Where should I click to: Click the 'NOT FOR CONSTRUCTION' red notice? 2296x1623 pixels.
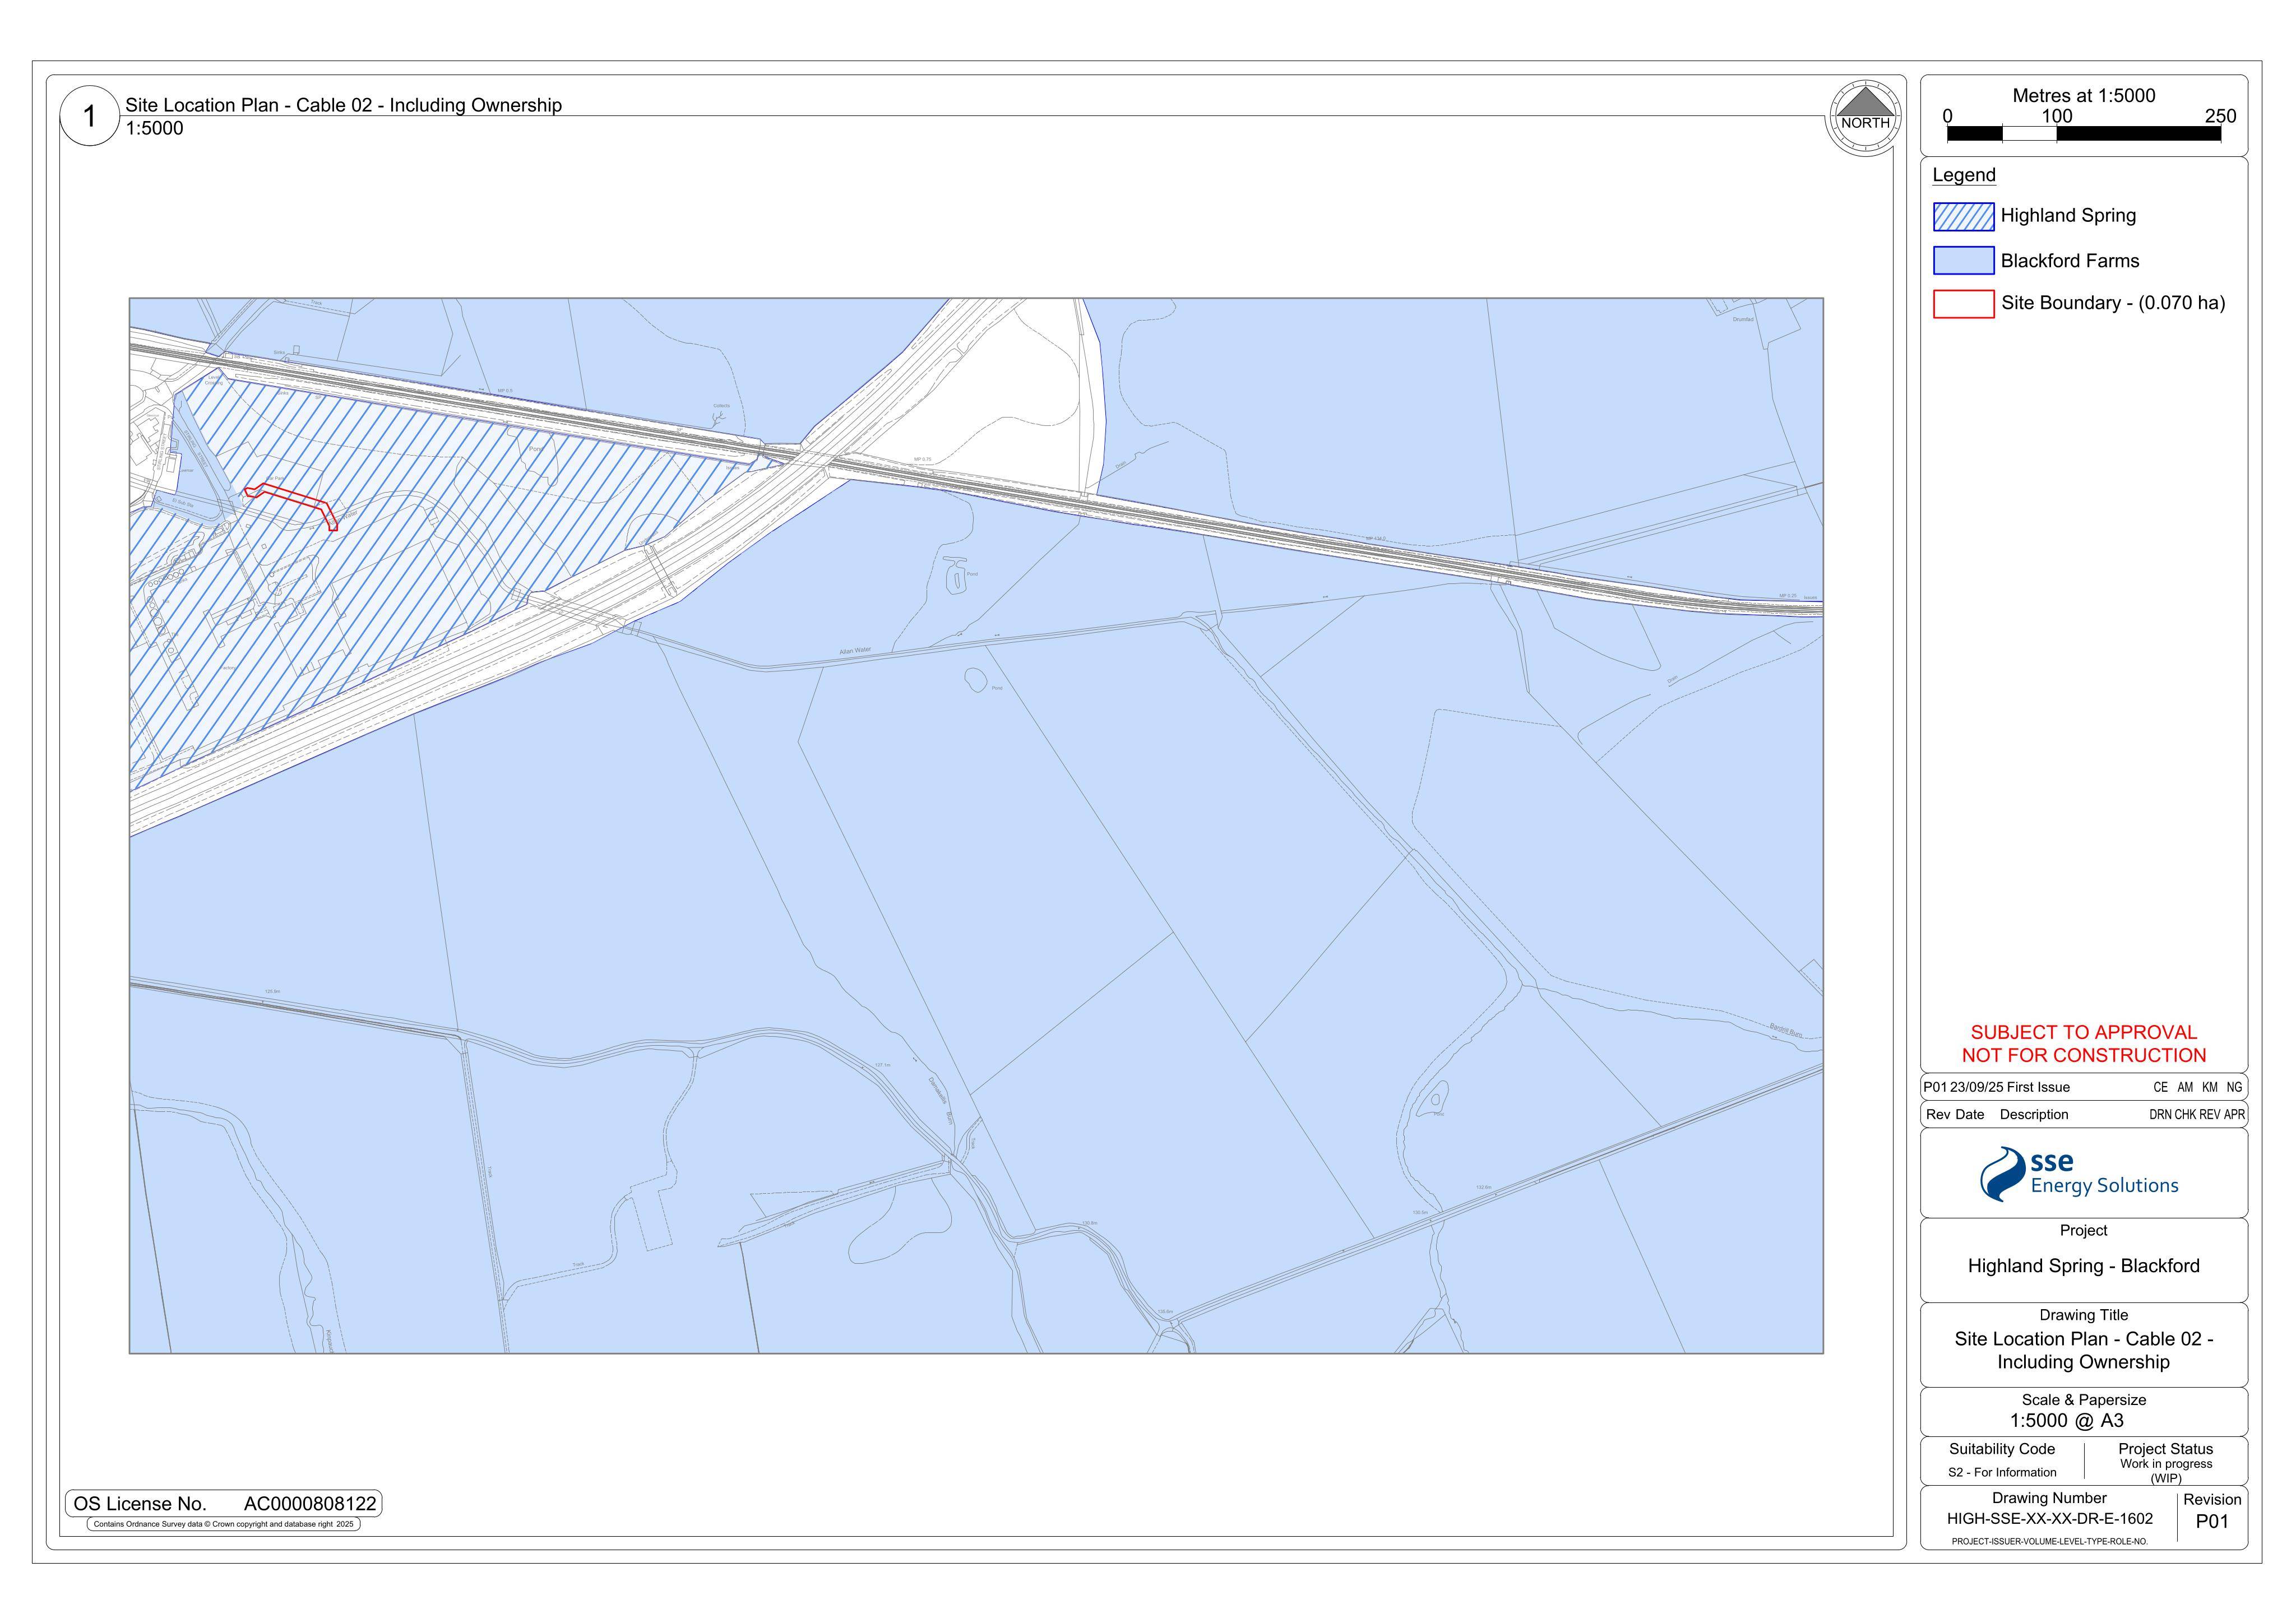point(2084,1055)
